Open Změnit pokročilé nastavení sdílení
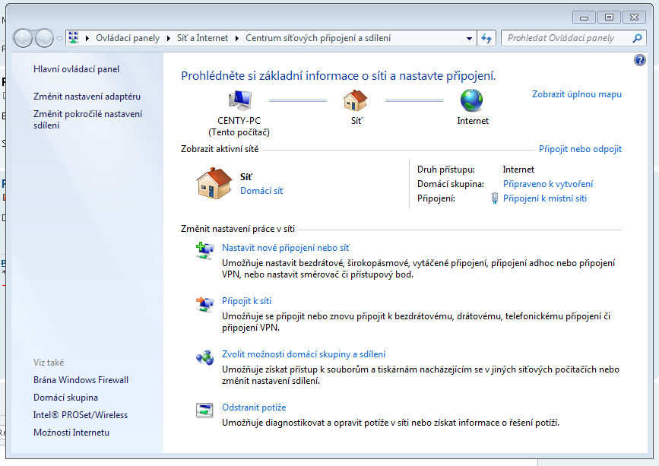This screenshot has width=659, height=466. 88,119
